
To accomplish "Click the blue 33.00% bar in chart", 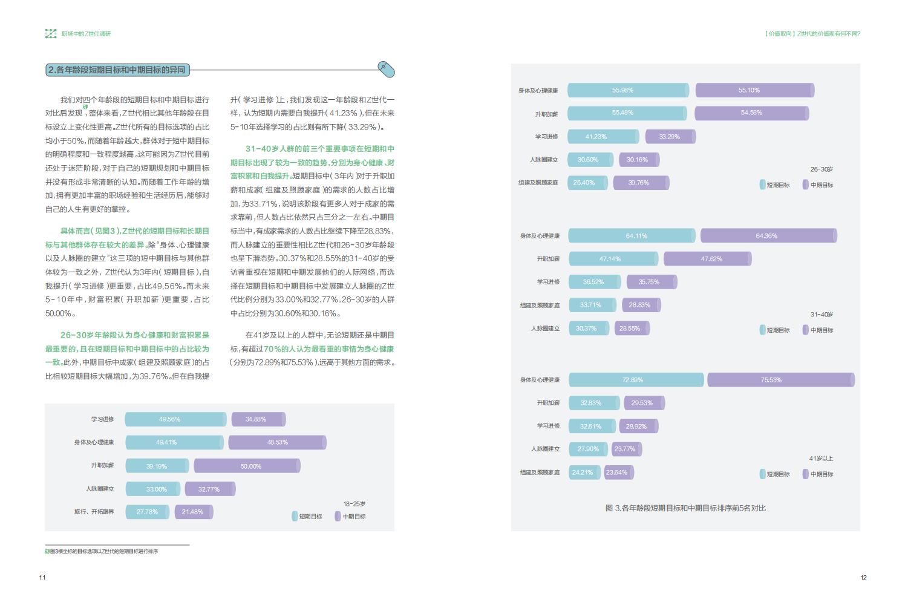I will click(x=153, y=489).
